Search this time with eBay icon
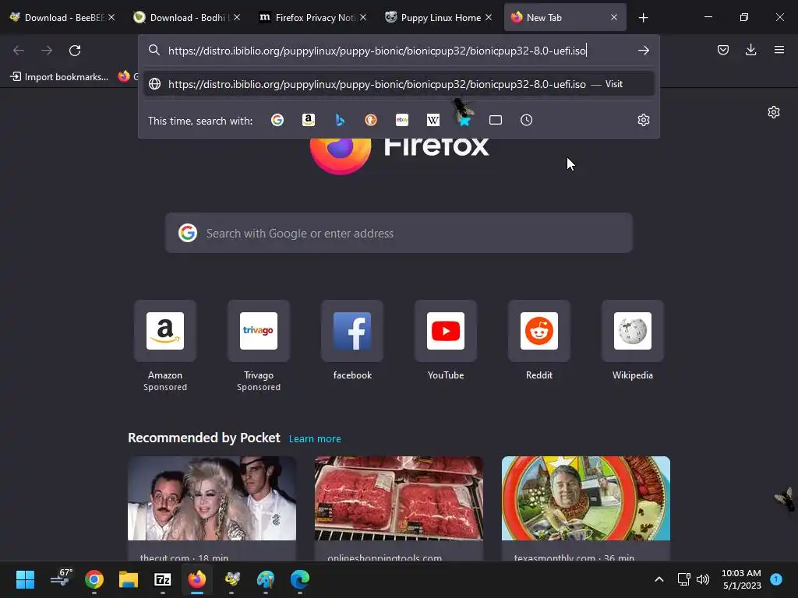The width and height of the screenshot is (798, 598). click(402, 120)
